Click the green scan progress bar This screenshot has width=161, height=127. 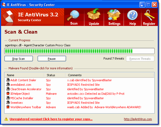tap(79, 51)
